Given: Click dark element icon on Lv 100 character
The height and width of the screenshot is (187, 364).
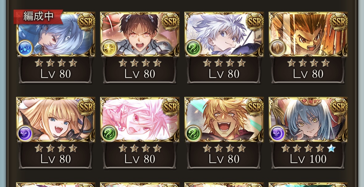Looking at the screenshot, I should (x=278, y=134).
